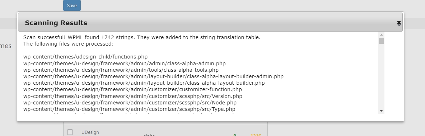
Task: Click the customizer-function.php file path
Action: 132,89
